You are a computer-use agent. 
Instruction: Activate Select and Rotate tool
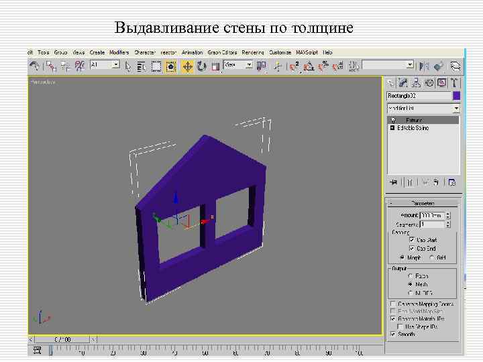point(202,66)
